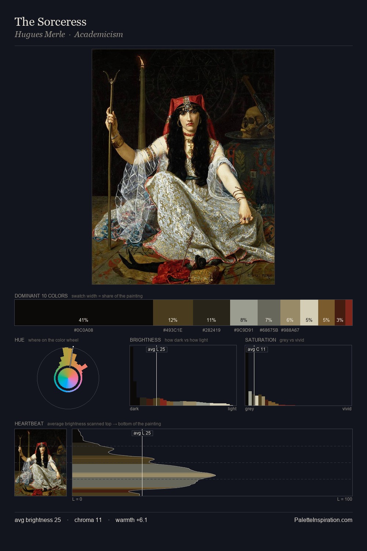The height and width of the screenshot is (551, 367).
Task: Click "how dark vs how light" caption
Action: click(x=186, y=340)
